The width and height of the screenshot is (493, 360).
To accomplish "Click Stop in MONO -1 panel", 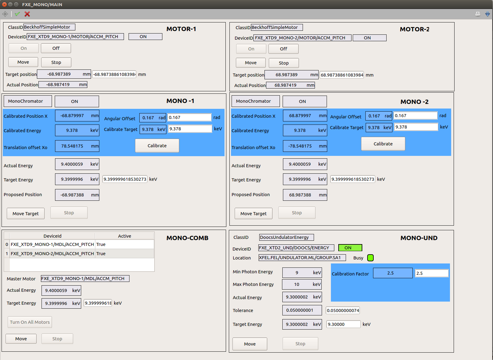I will (69, 213).
